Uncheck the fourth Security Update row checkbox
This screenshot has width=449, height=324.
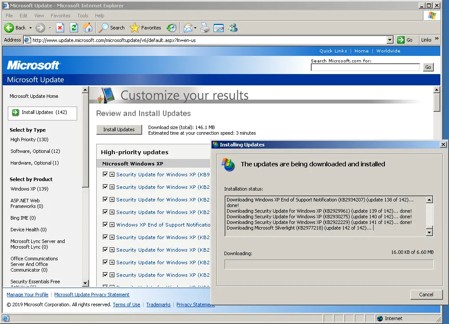pyautogui.click(x=105, y=212)
